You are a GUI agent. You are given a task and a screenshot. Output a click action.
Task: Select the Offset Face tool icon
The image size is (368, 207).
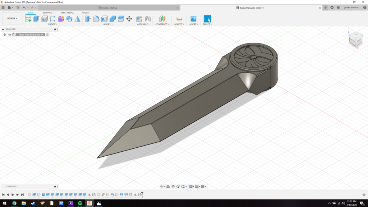coord(121,19)
